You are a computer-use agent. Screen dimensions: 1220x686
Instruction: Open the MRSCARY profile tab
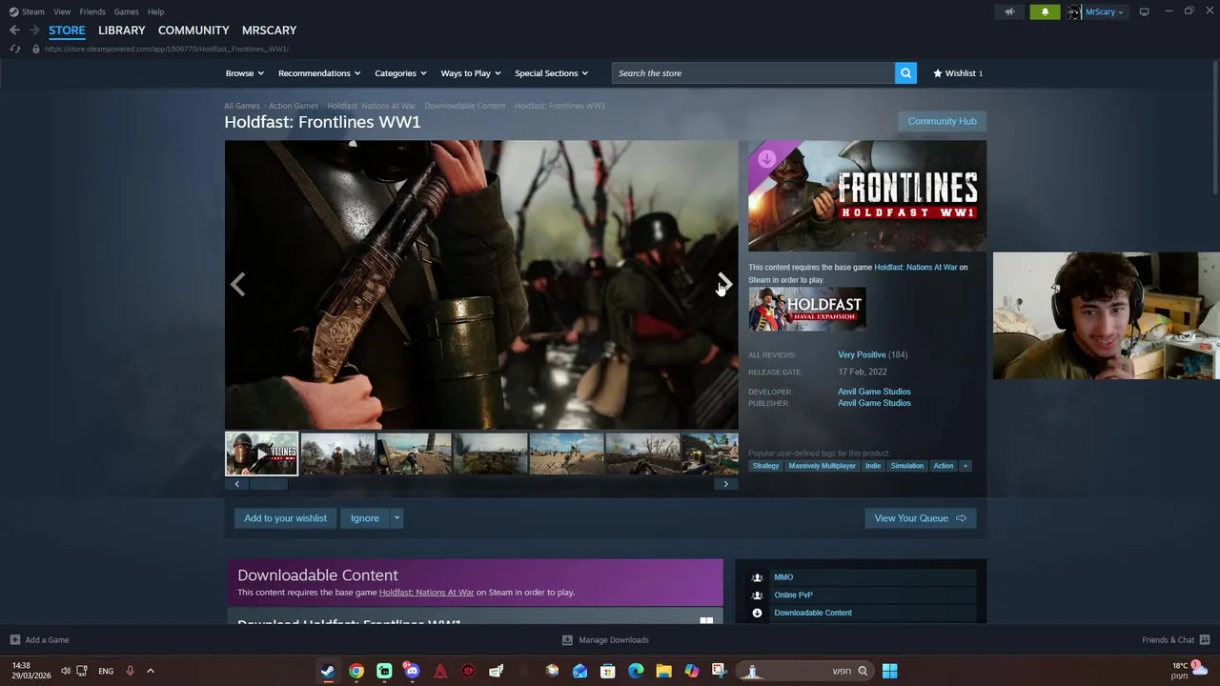269,30
